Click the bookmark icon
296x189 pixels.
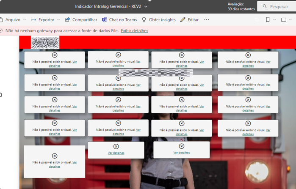point(268,20)
